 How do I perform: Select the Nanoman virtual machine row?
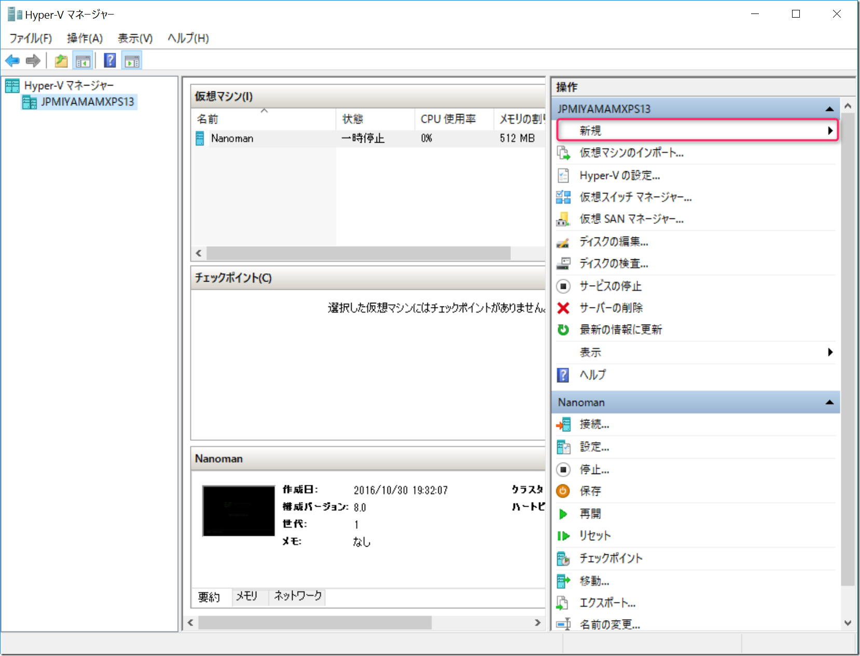[368, 138]
